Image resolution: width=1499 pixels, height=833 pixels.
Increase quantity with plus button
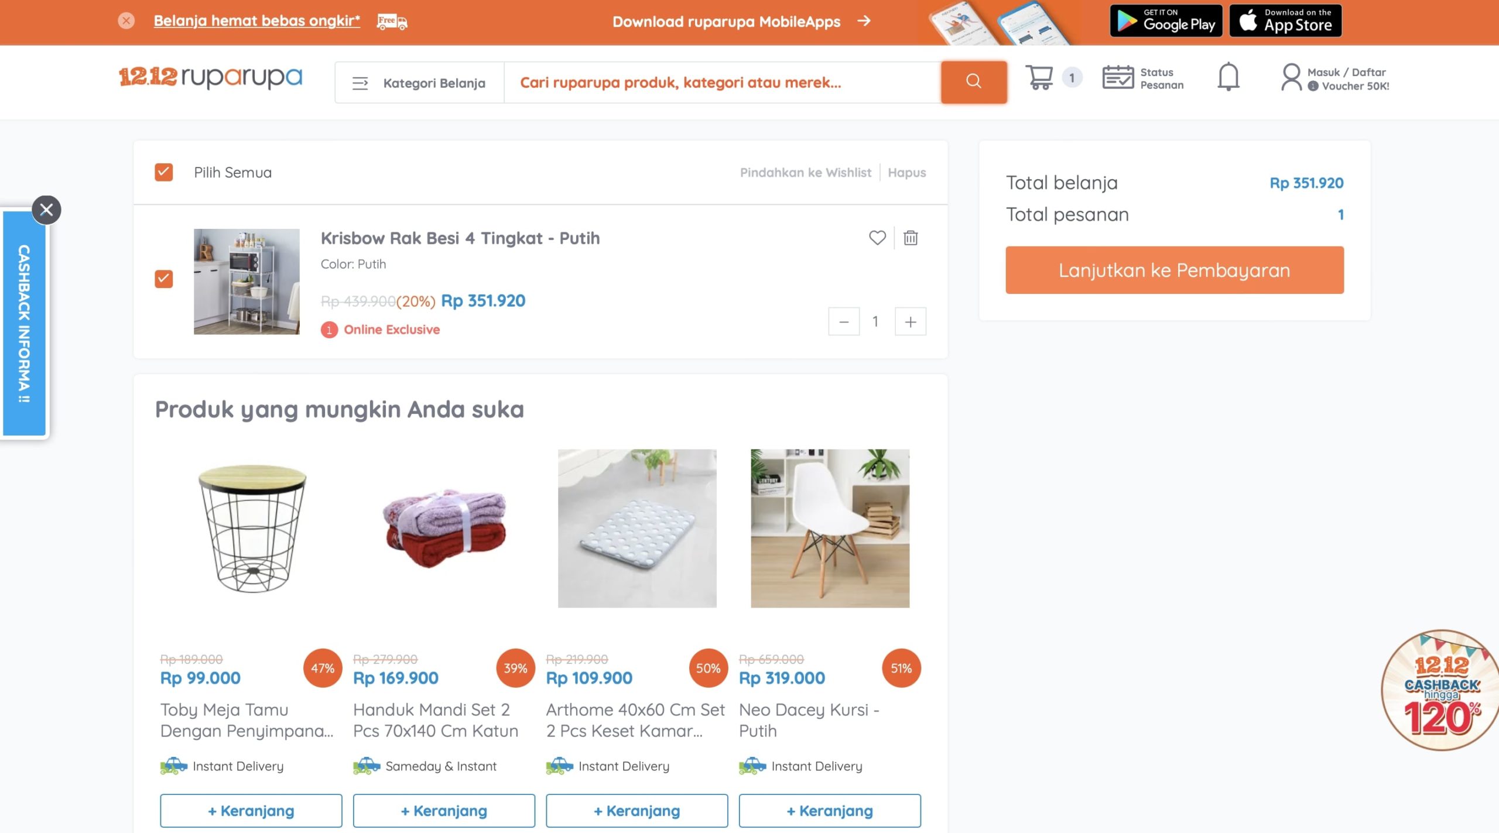[x=910, y=322]
